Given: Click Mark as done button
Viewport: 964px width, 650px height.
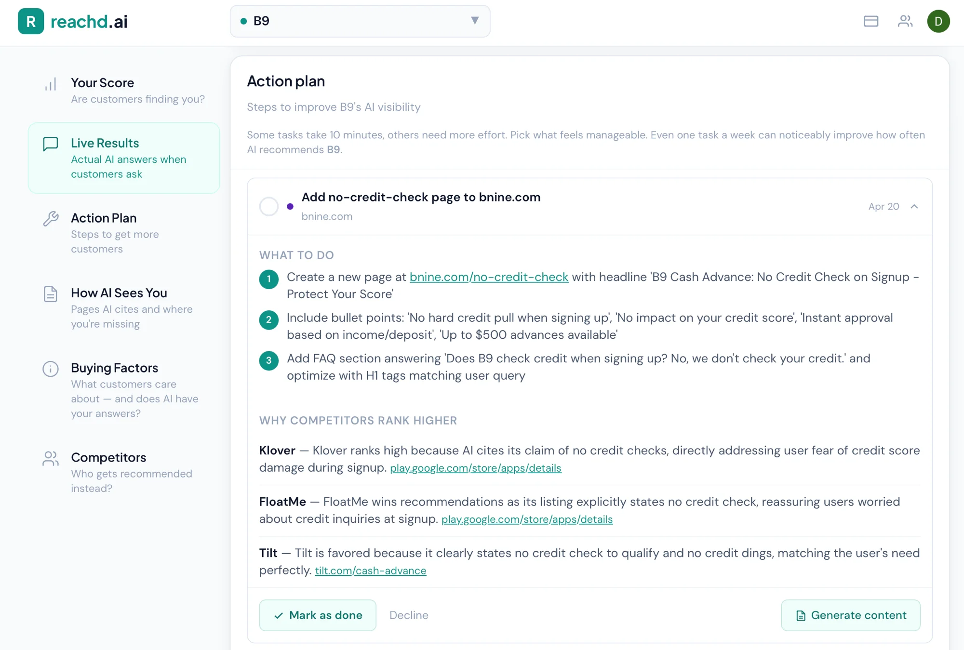Looking at the screenshot, I should coord(318,615).
